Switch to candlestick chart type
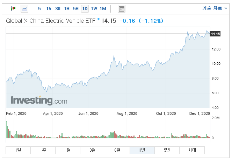Image resolution: width=232 pixels, height=159 pixels. 13,9
